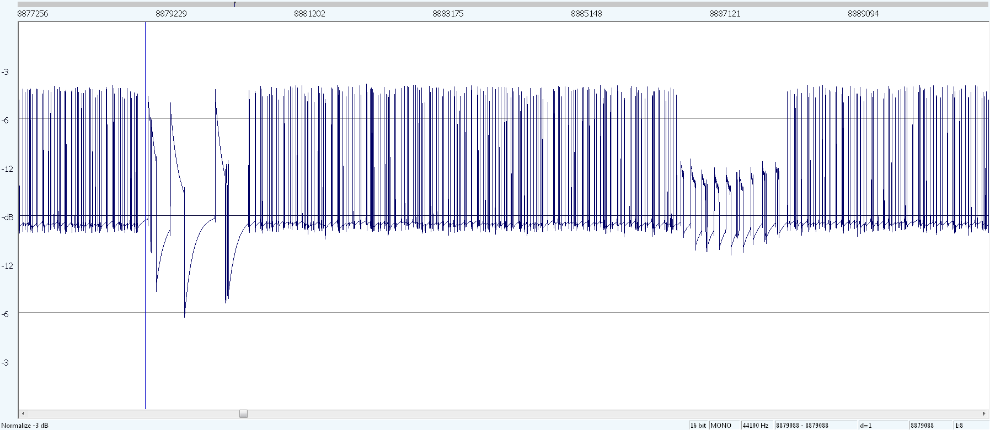Click the '44100 Hz' sample rate field
990x430 pixels.
[757, 426]
